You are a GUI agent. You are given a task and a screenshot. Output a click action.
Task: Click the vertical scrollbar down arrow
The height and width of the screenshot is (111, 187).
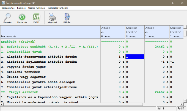185,101
